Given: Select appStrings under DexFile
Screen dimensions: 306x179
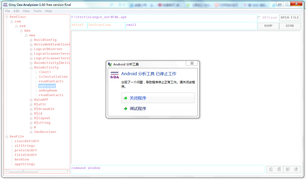Looking at the screenshot, I should (x=25, y=164).
